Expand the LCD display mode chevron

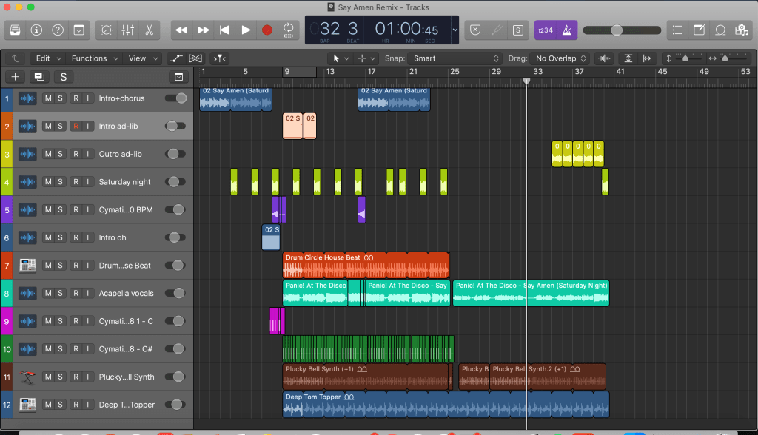[455, 30]
